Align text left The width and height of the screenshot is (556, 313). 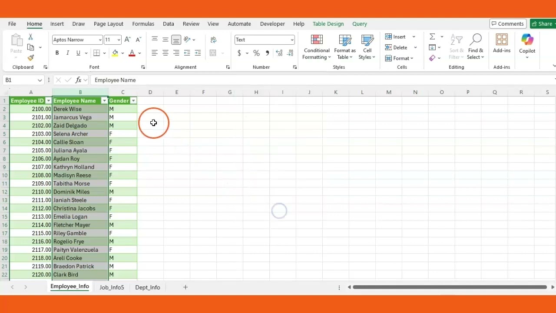point(155,53)
